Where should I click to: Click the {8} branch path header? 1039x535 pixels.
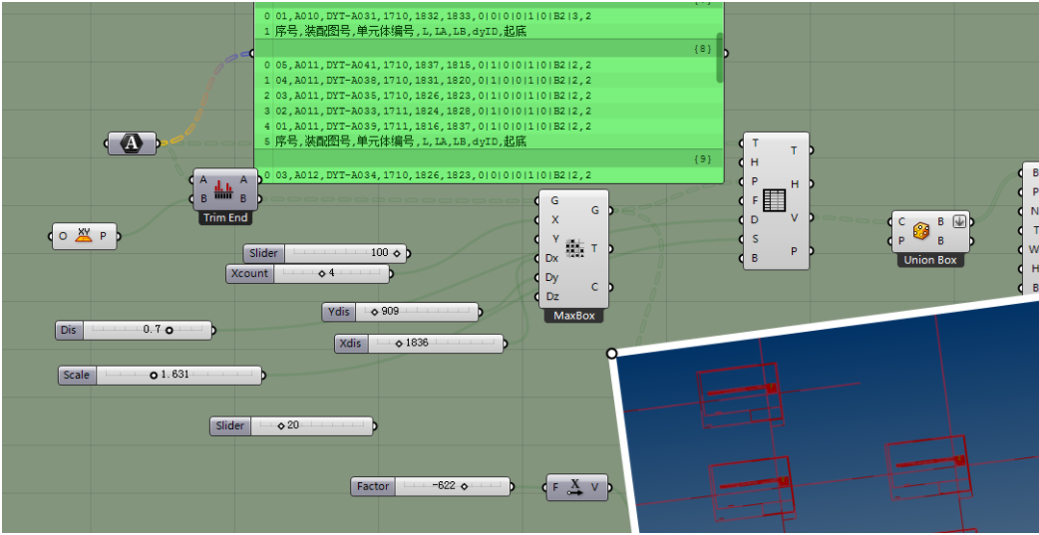489,49
